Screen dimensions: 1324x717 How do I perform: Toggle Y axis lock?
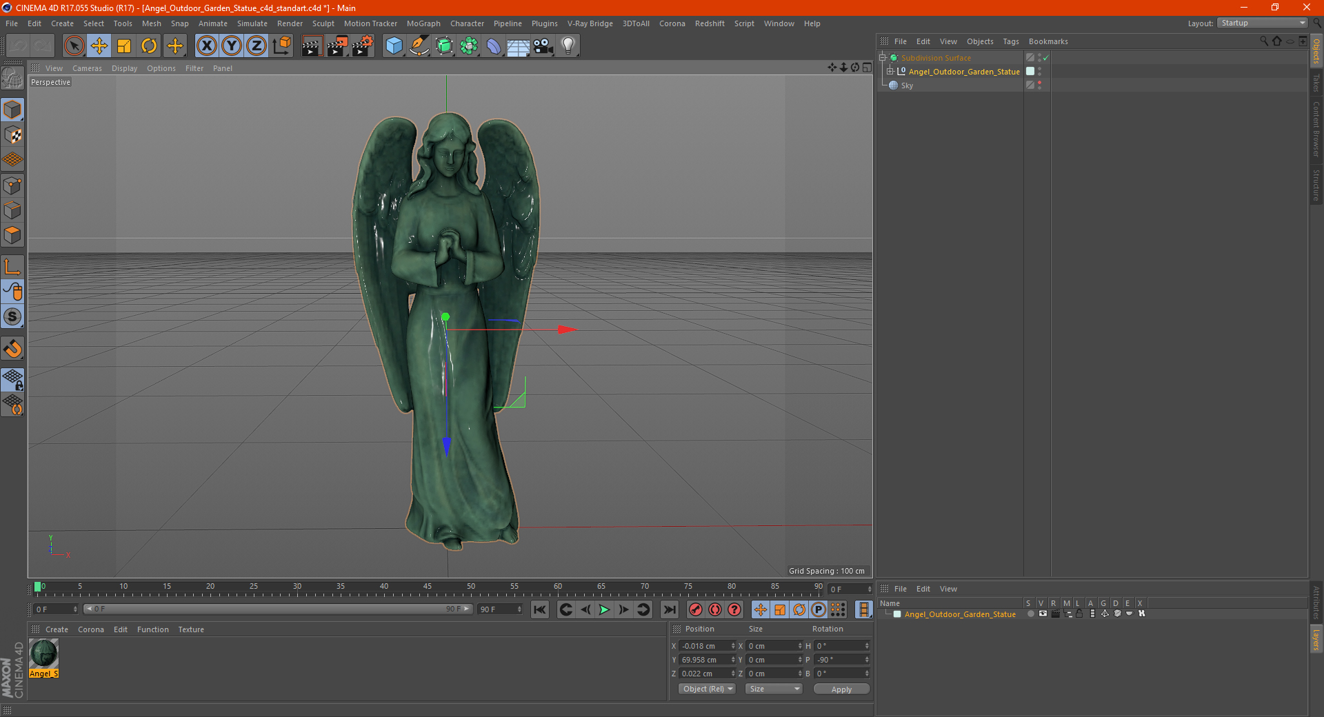click(x=232, y=46)
